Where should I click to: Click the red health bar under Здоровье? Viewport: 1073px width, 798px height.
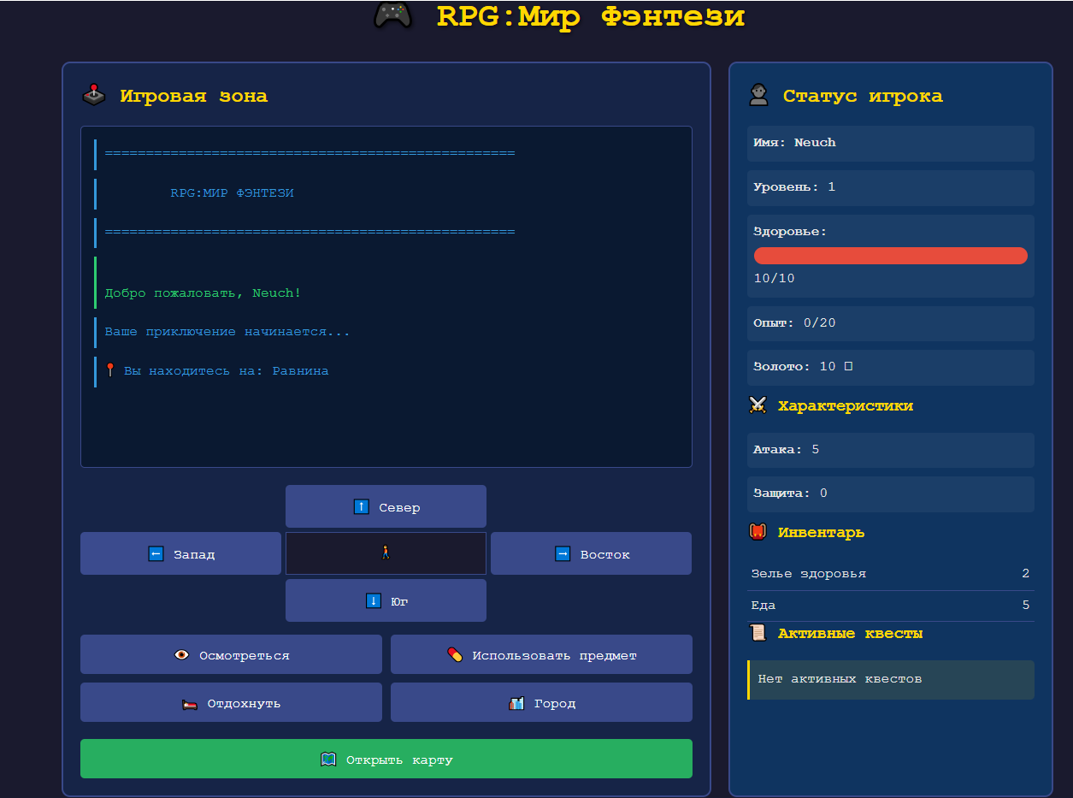click(x=890, y=256)
